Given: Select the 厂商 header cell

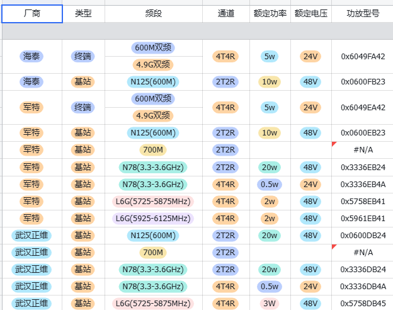Looking at the screenshot, I should point(31,13).
